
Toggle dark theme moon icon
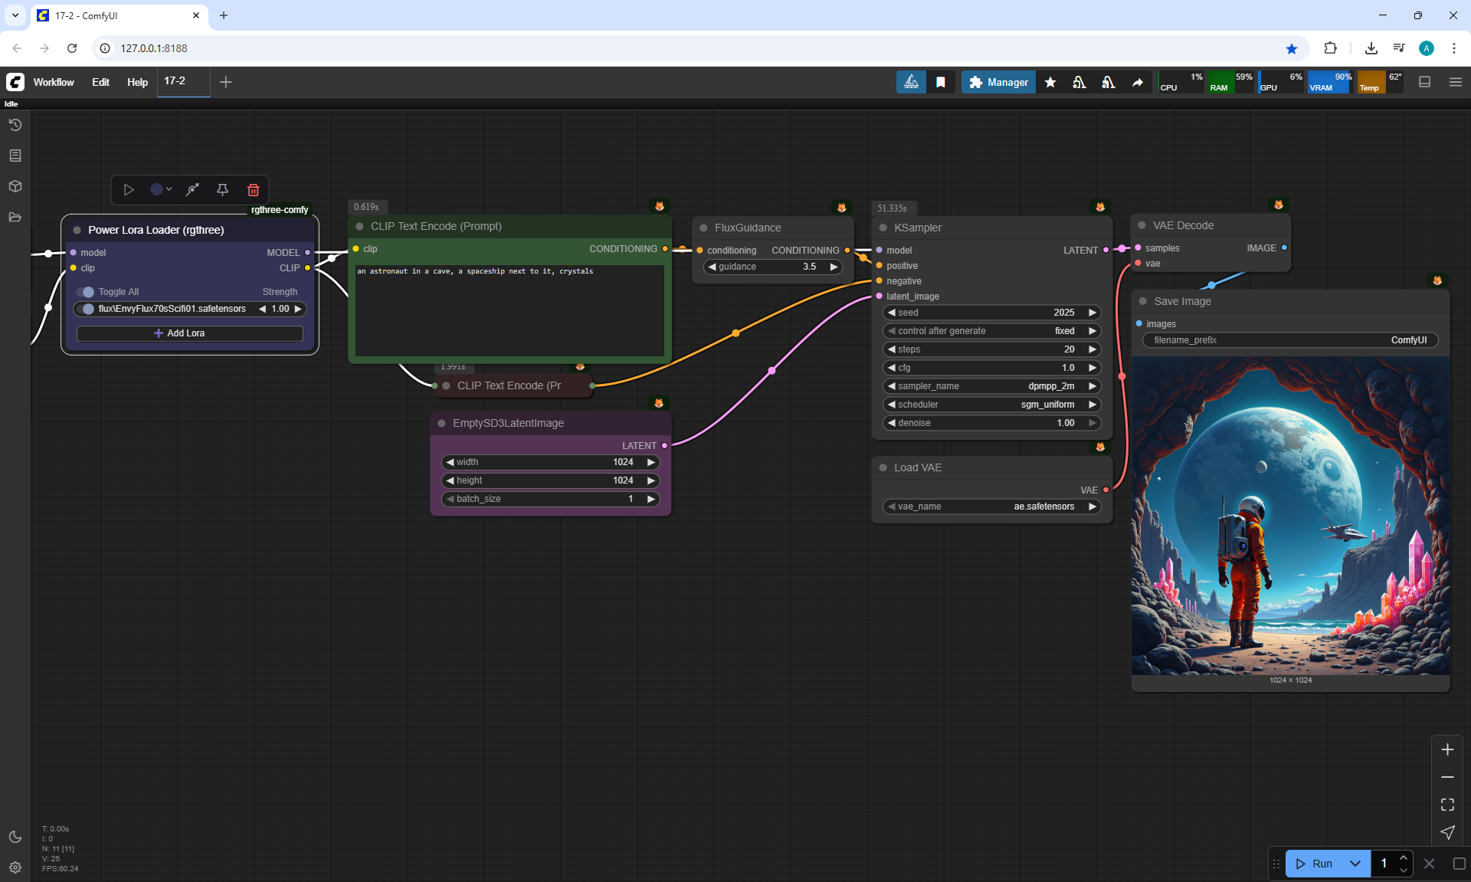pyautogui.click(x=15, y=837)
